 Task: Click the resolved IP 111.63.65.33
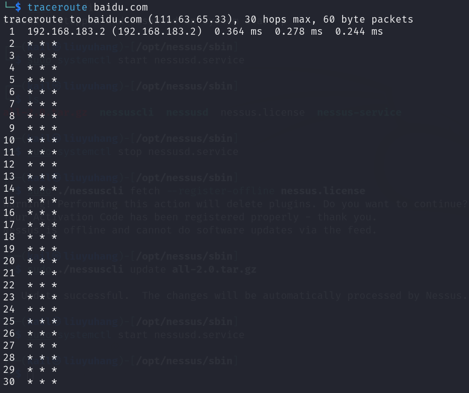tap(190, 20)
